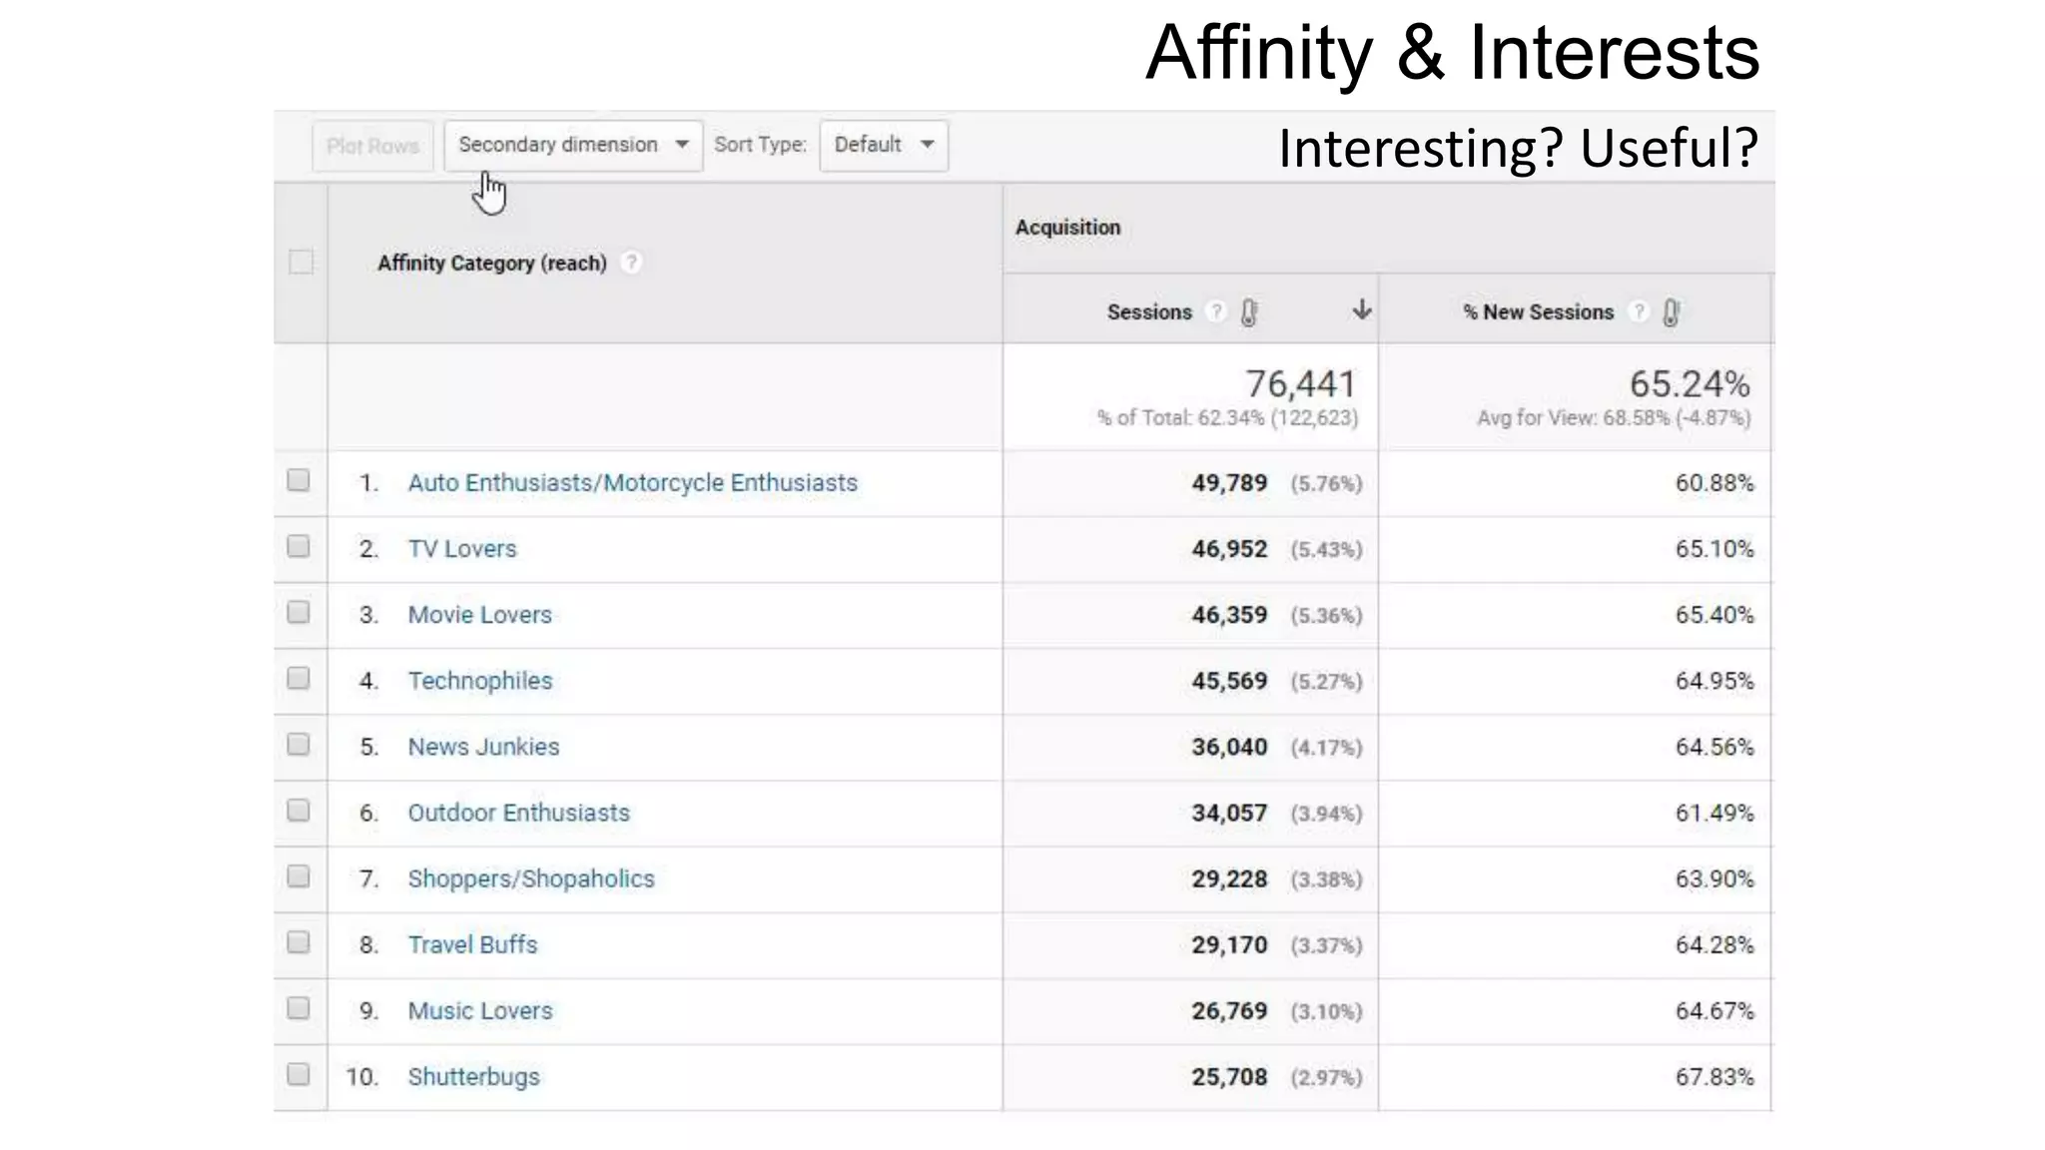This screenshot has height=1150, width=2045.
Task: Click sessions value 34,057
Action: click(1229, 813)
